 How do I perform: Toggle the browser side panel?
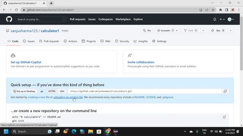(x=227, y=10)
